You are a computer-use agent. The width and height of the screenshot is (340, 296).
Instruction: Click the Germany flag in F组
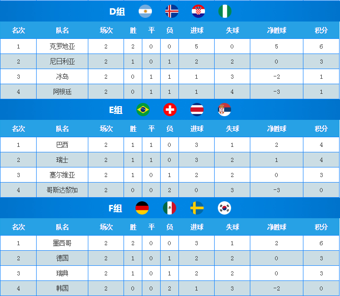(142, 208)
